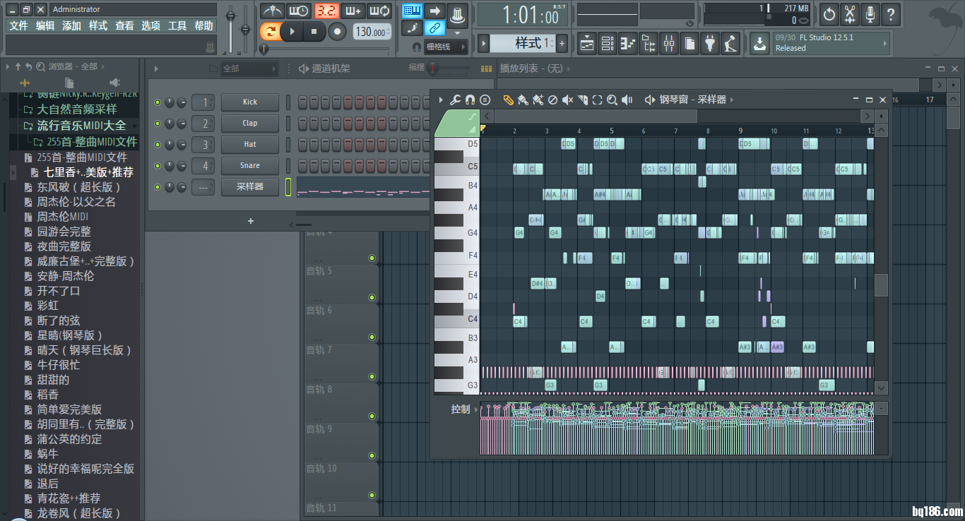The width and height of the screenshot is (965, 521).
Task: Click the 采样器 channel button
Action: (250, 187)
